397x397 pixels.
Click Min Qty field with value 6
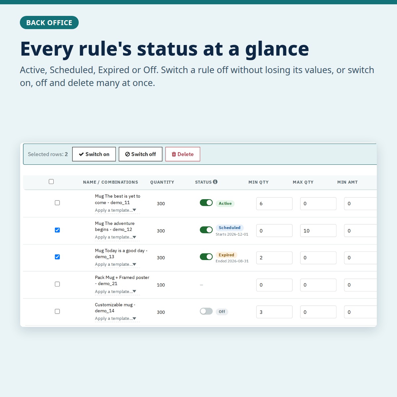[x=274, y=203]
